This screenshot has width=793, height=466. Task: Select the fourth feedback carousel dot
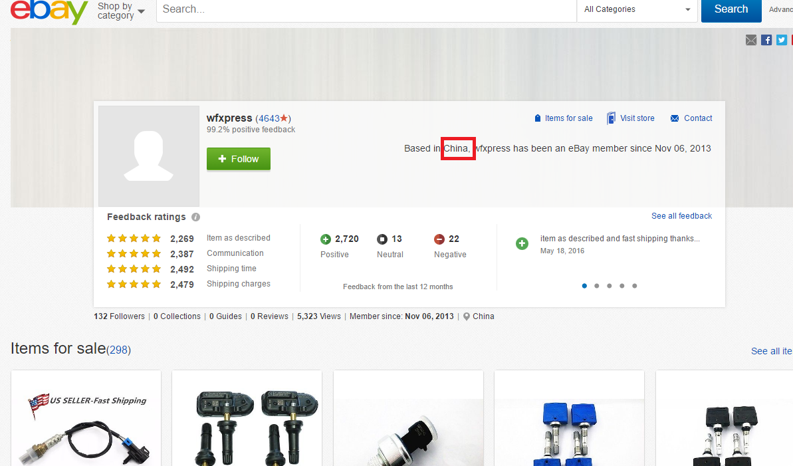click(x=622, y=286)
